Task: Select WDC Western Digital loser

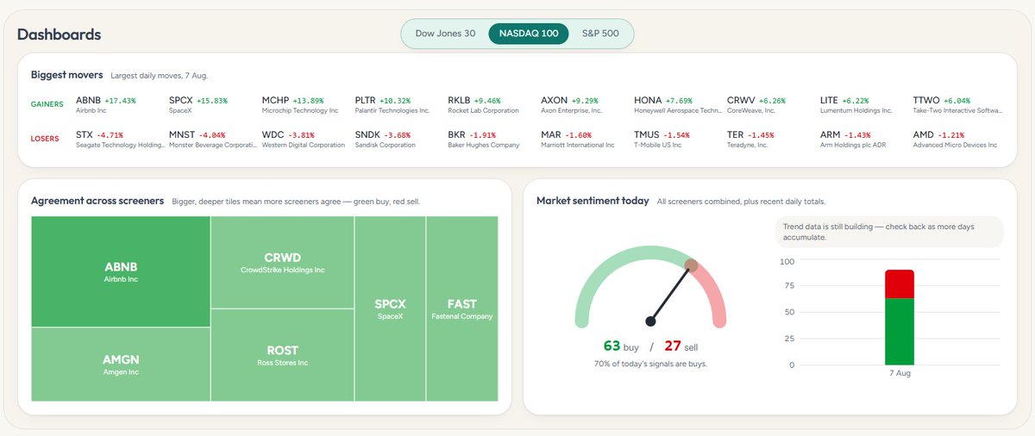Action: pos(304,140)
